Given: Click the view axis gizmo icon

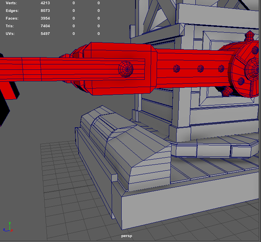Looking at the screenshot, I should (8, 227).
